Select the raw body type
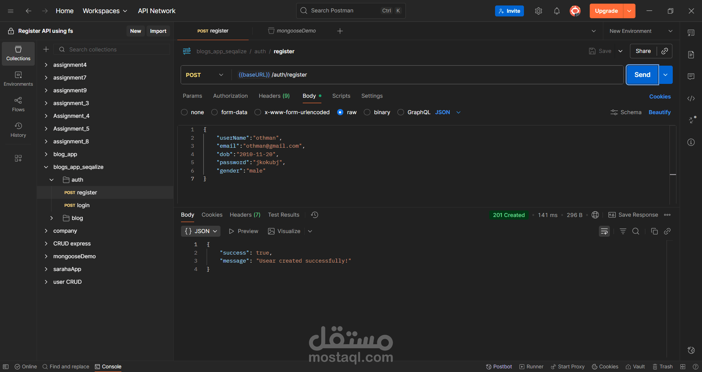702x372 pixels. [x=340, y=112]
